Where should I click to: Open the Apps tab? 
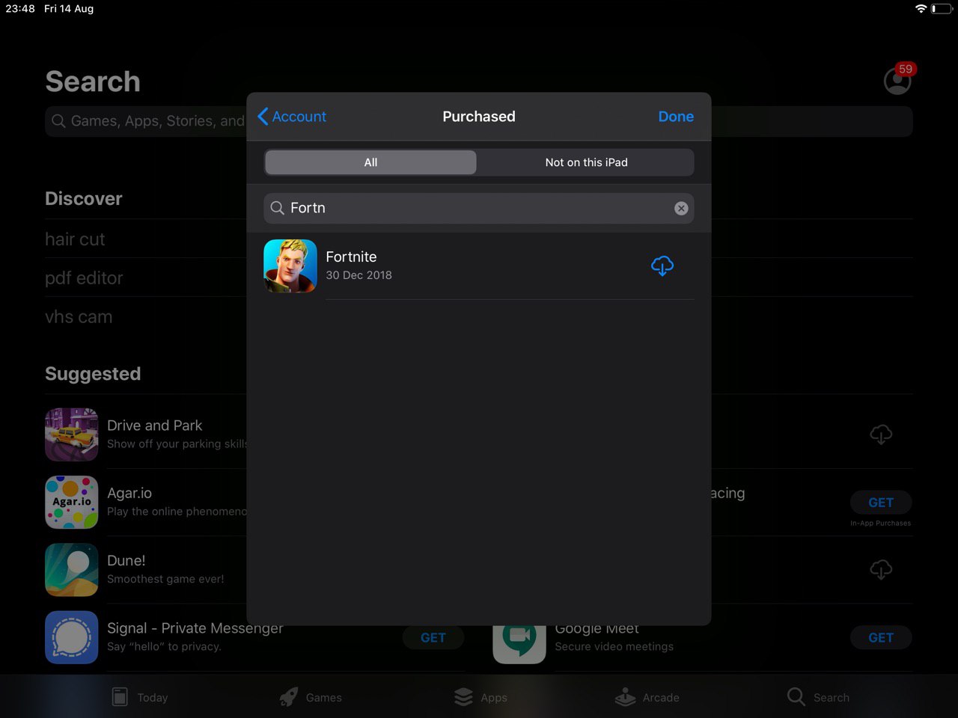tap(480, 697)
